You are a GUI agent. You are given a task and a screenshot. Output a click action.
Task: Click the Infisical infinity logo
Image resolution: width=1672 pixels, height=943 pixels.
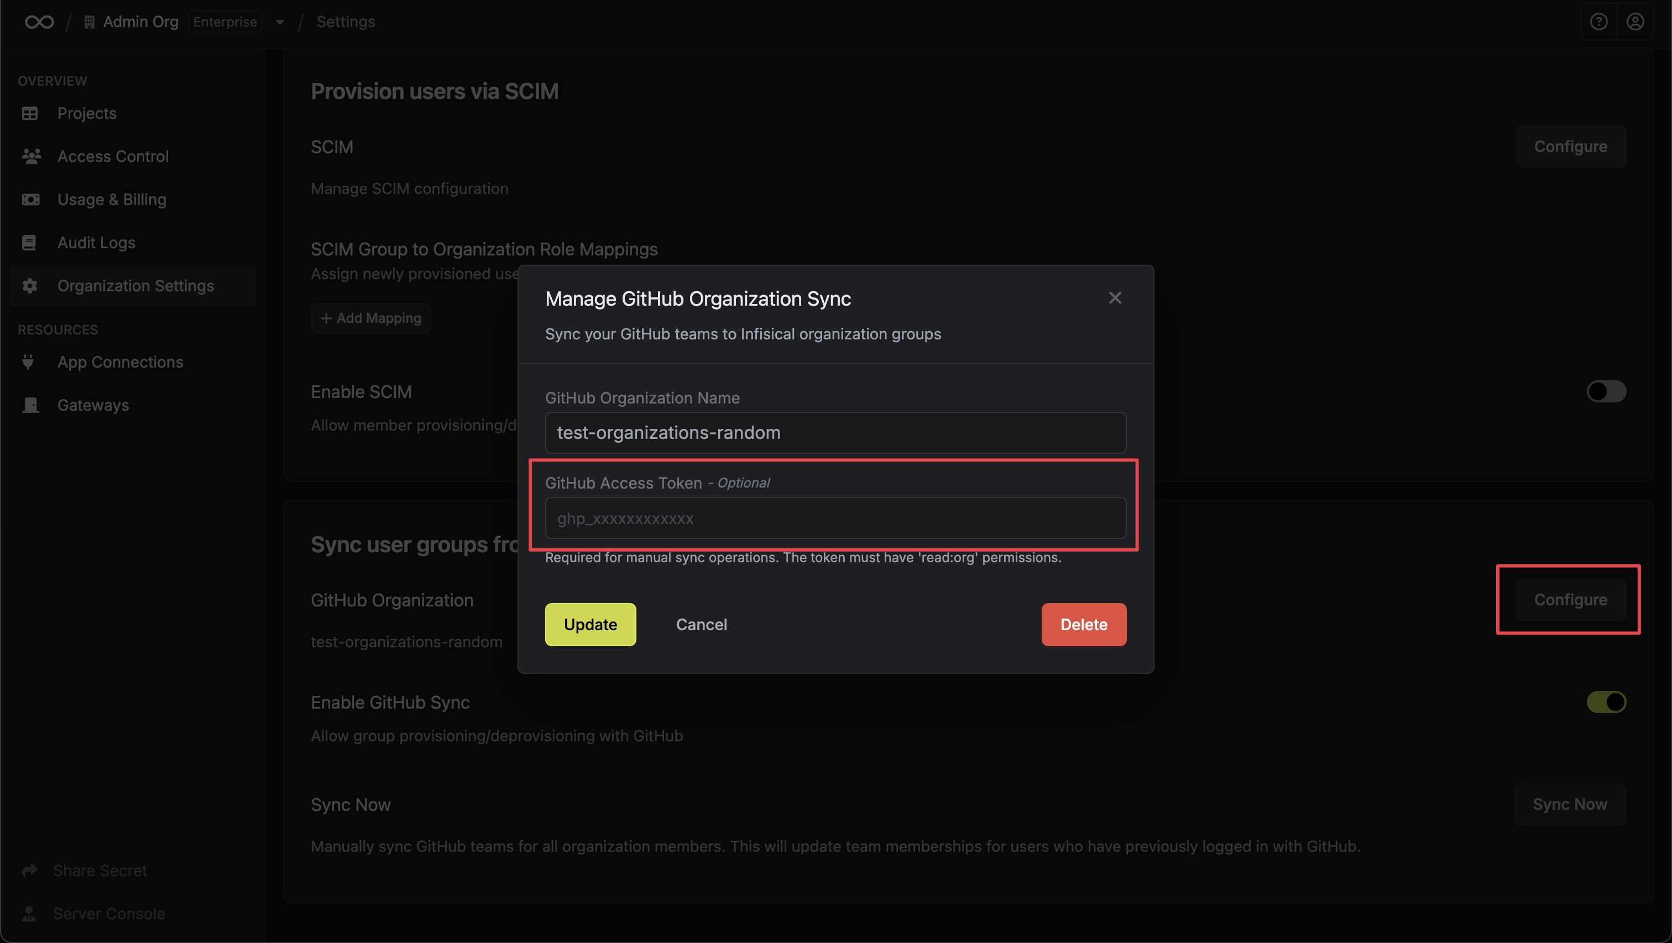coord(39,22)
